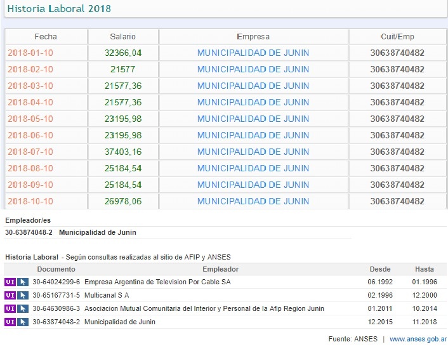Click salary value 26978,06
448x349 pixels.
(x=123, y=201)
